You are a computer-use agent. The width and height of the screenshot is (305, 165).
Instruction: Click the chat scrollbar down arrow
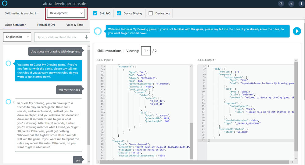click(89, 162)
